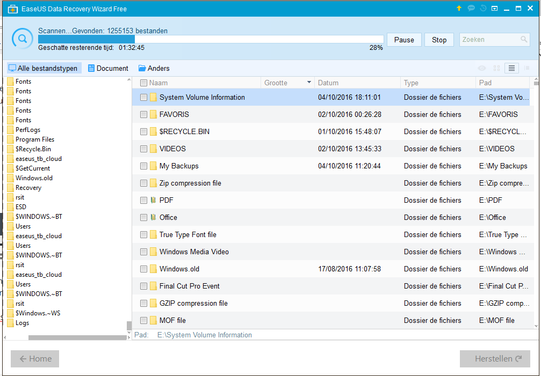Image resolution: width=541 pixels, height=376 pixels.
Task: Toggle the select-all checkbox beside Naam
Action: click(x=143, y=83)
